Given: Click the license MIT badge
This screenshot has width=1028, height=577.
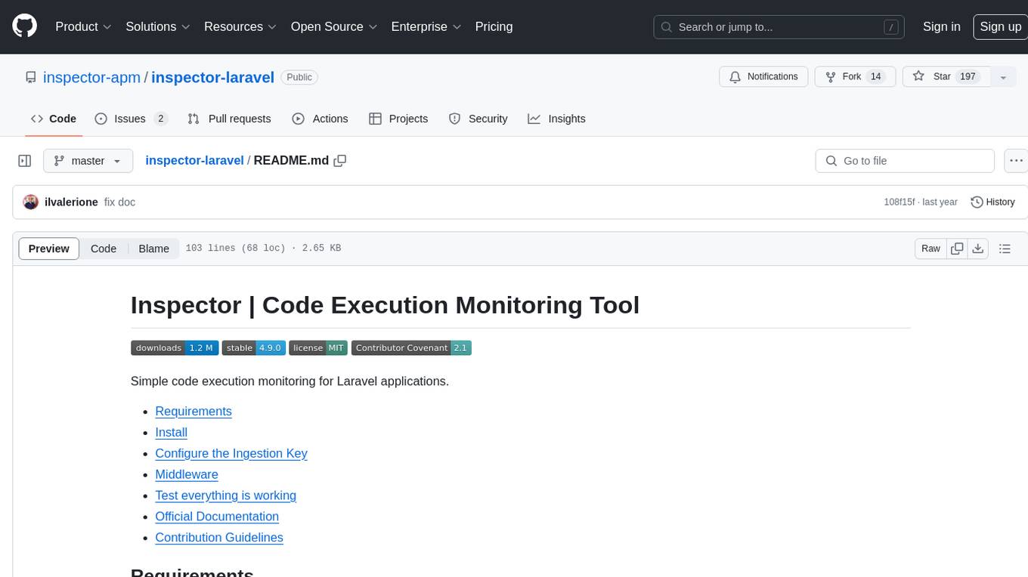Looking at the screenshot, I should (x=318, y=348).
